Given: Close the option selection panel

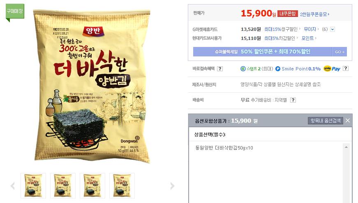Looking at the screenshot, I should (347, 121).
